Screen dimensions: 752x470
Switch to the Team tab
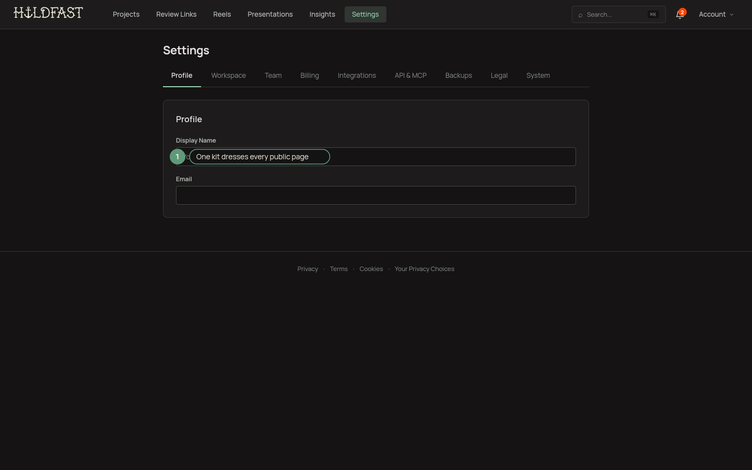(x=273, y=76)
